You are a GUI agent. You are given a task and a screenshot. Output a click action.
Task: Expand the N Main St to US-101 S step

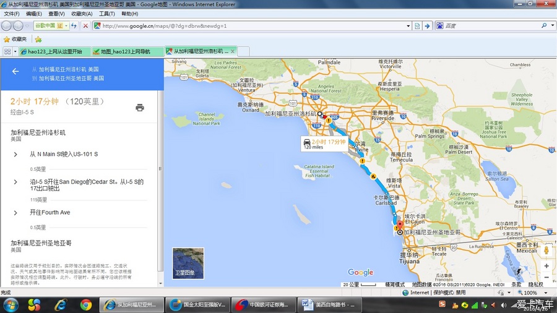[x=15, y=155]
